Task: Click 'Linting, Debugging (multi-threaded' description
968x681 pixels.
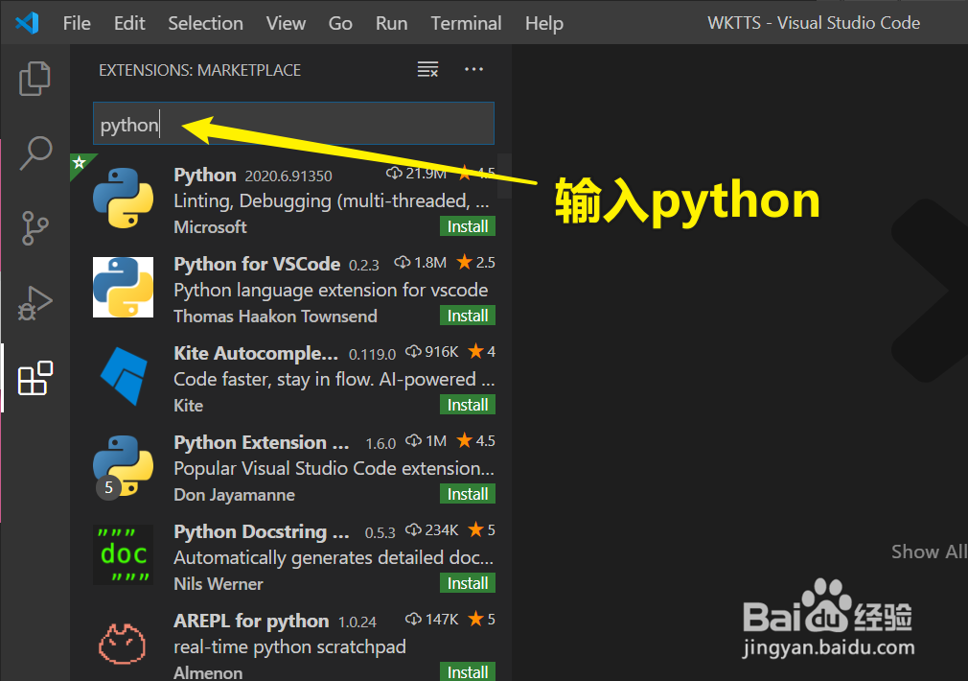Action: click(332, 200)
